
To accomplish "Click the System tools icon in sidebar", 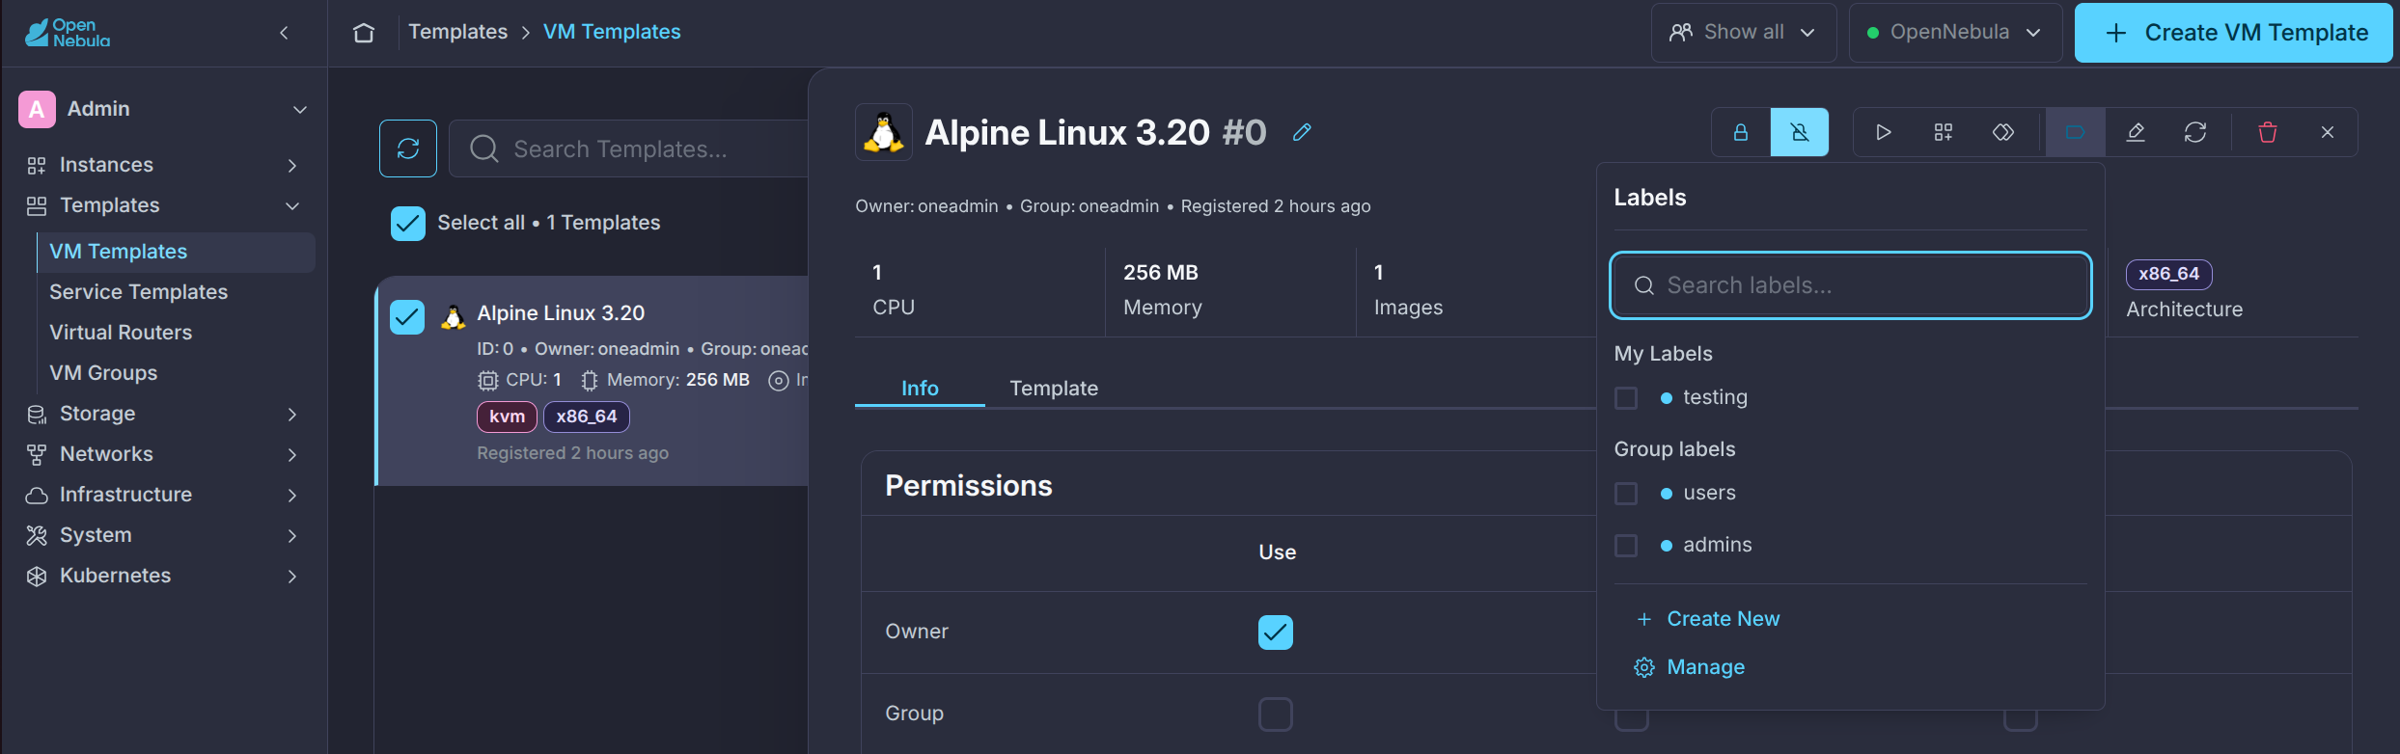I will (x=37, y=535).
